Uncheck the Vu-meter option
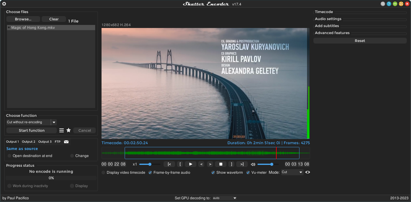Viewport: 411px width, 202px height. point(248,172)
